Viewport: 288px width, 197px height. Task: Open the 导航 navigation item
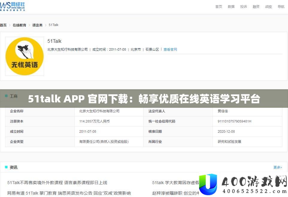(281, 7)
